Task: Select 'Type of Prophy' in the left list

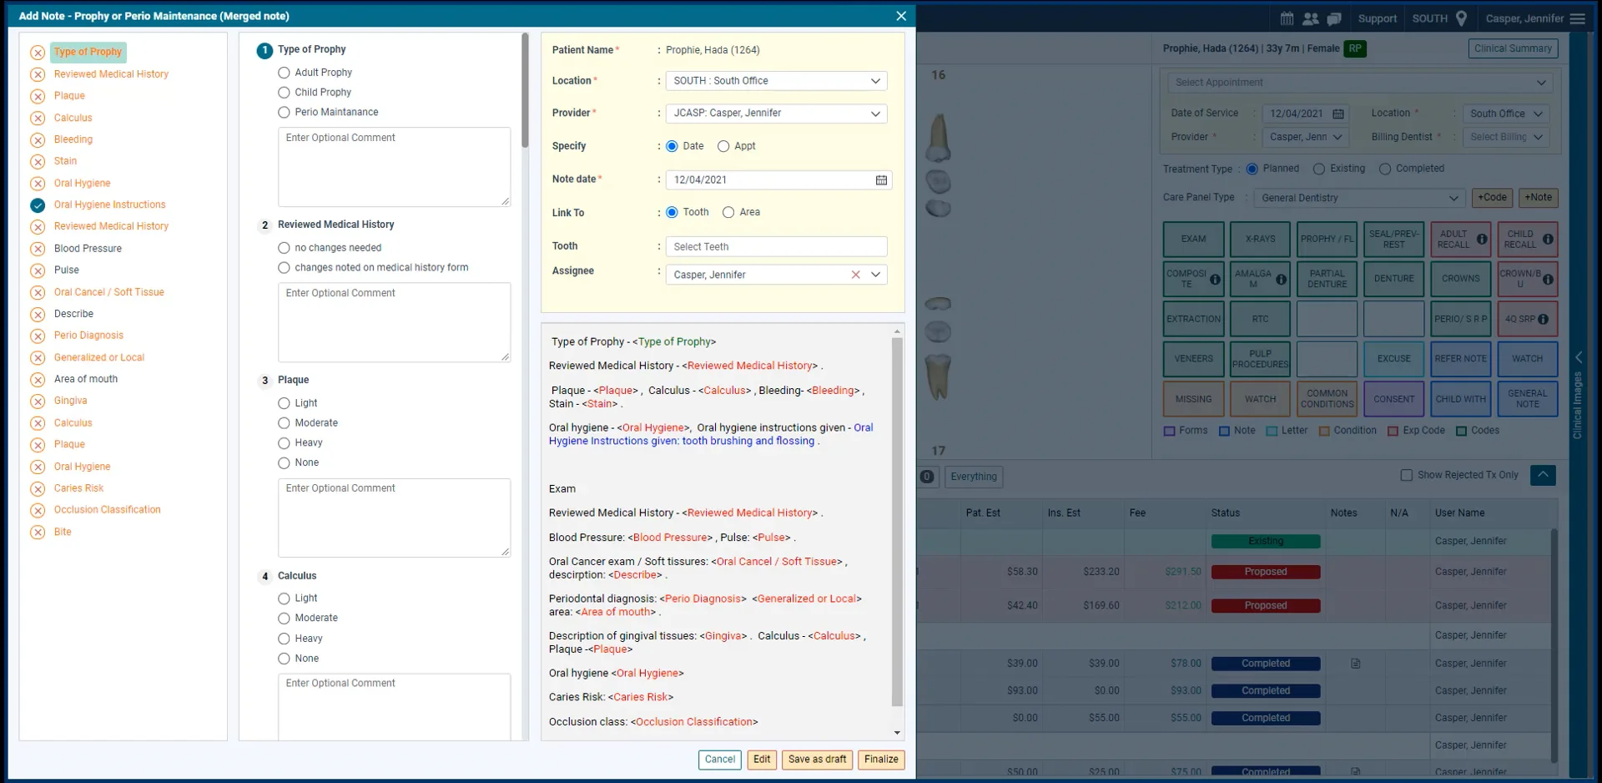Action: (x=88, y=52)
